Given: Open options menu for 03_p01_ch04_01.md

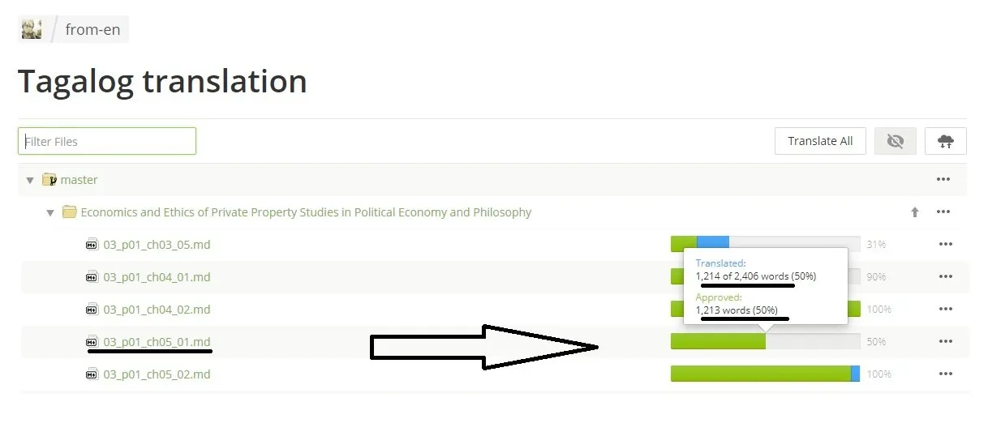Looking at the screenshot, I should (x=945, y=277).
